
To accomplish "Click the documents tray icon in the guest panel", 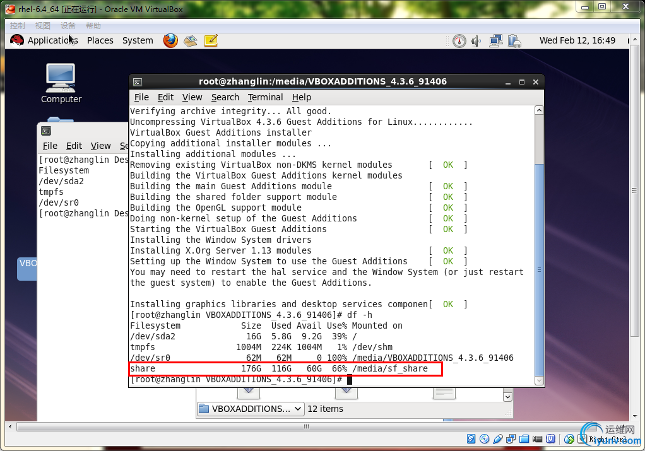I will tap(514, 41).
